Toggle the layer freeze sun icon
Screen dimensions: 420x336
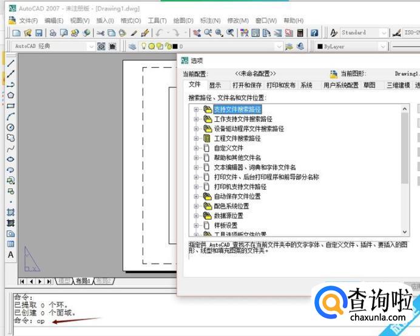[151, 46]
